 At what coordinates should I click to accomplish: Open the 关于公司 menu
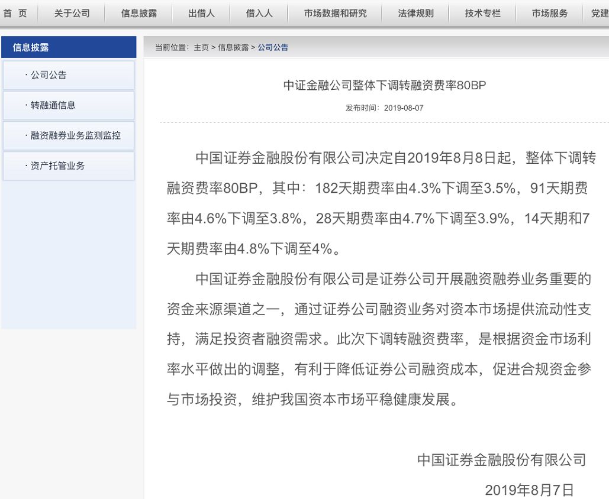(x=72, y=13)
